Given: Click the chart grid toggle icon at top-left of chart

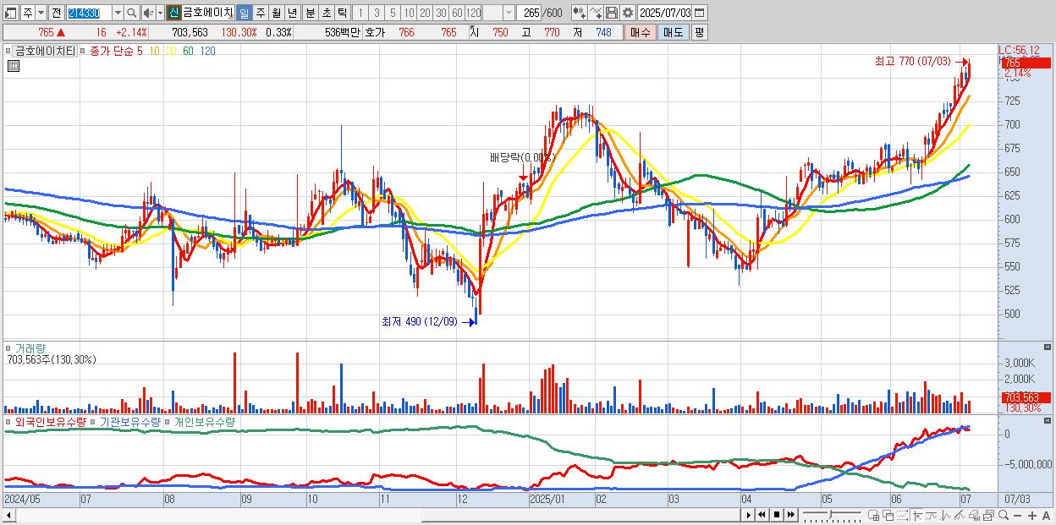Looking at the screenshot, I should coord(12,66).
